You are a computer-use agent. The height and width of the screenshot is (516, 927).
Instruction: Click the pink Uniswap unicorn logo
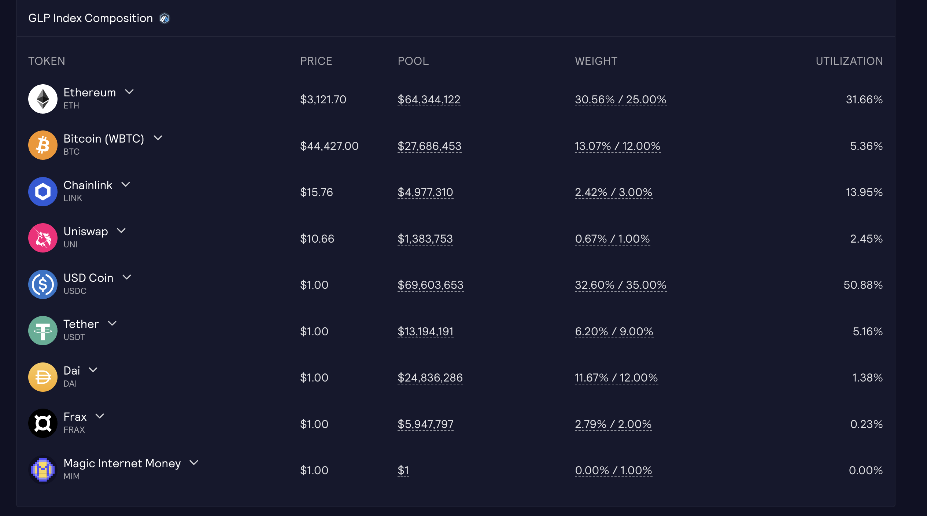(43, 238)
